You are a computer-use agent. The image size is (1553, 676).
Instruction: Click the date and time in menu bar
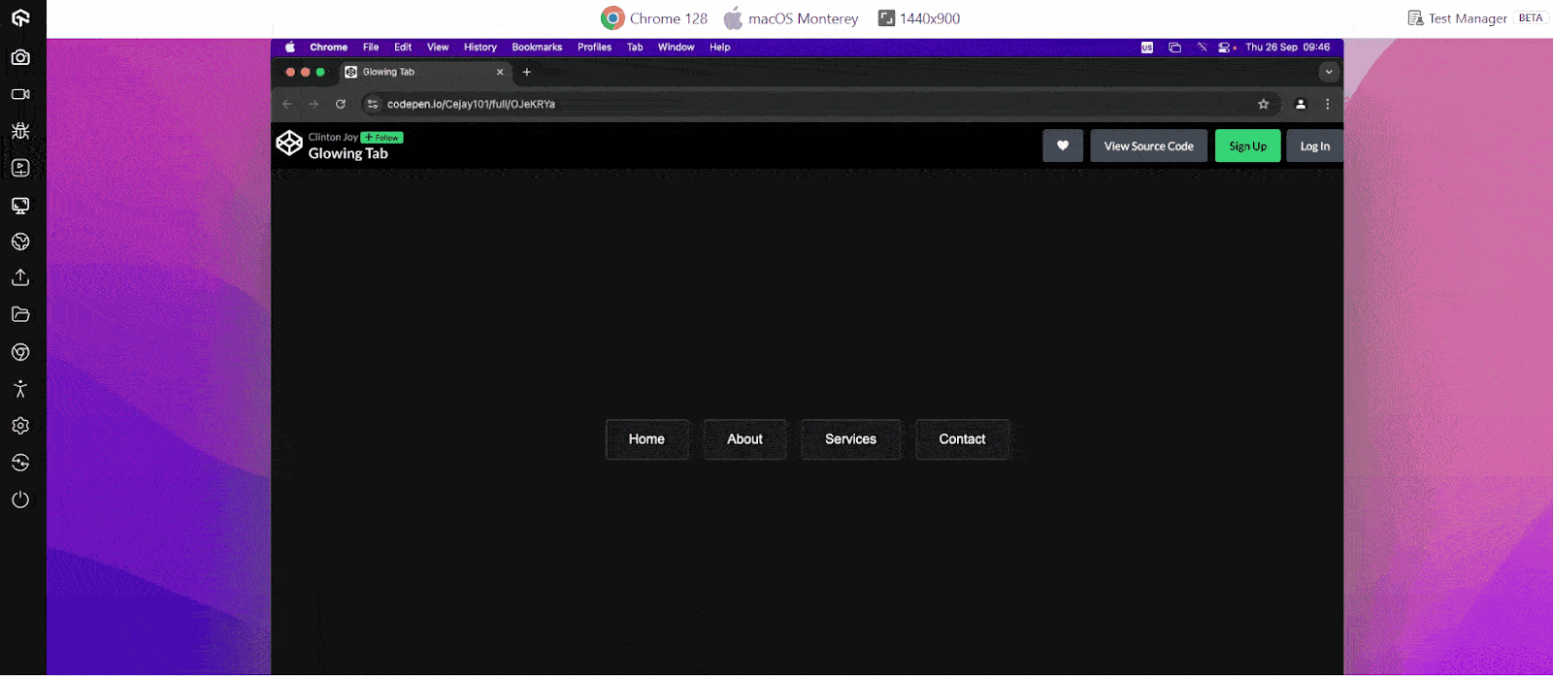(x=1287, y=47)
